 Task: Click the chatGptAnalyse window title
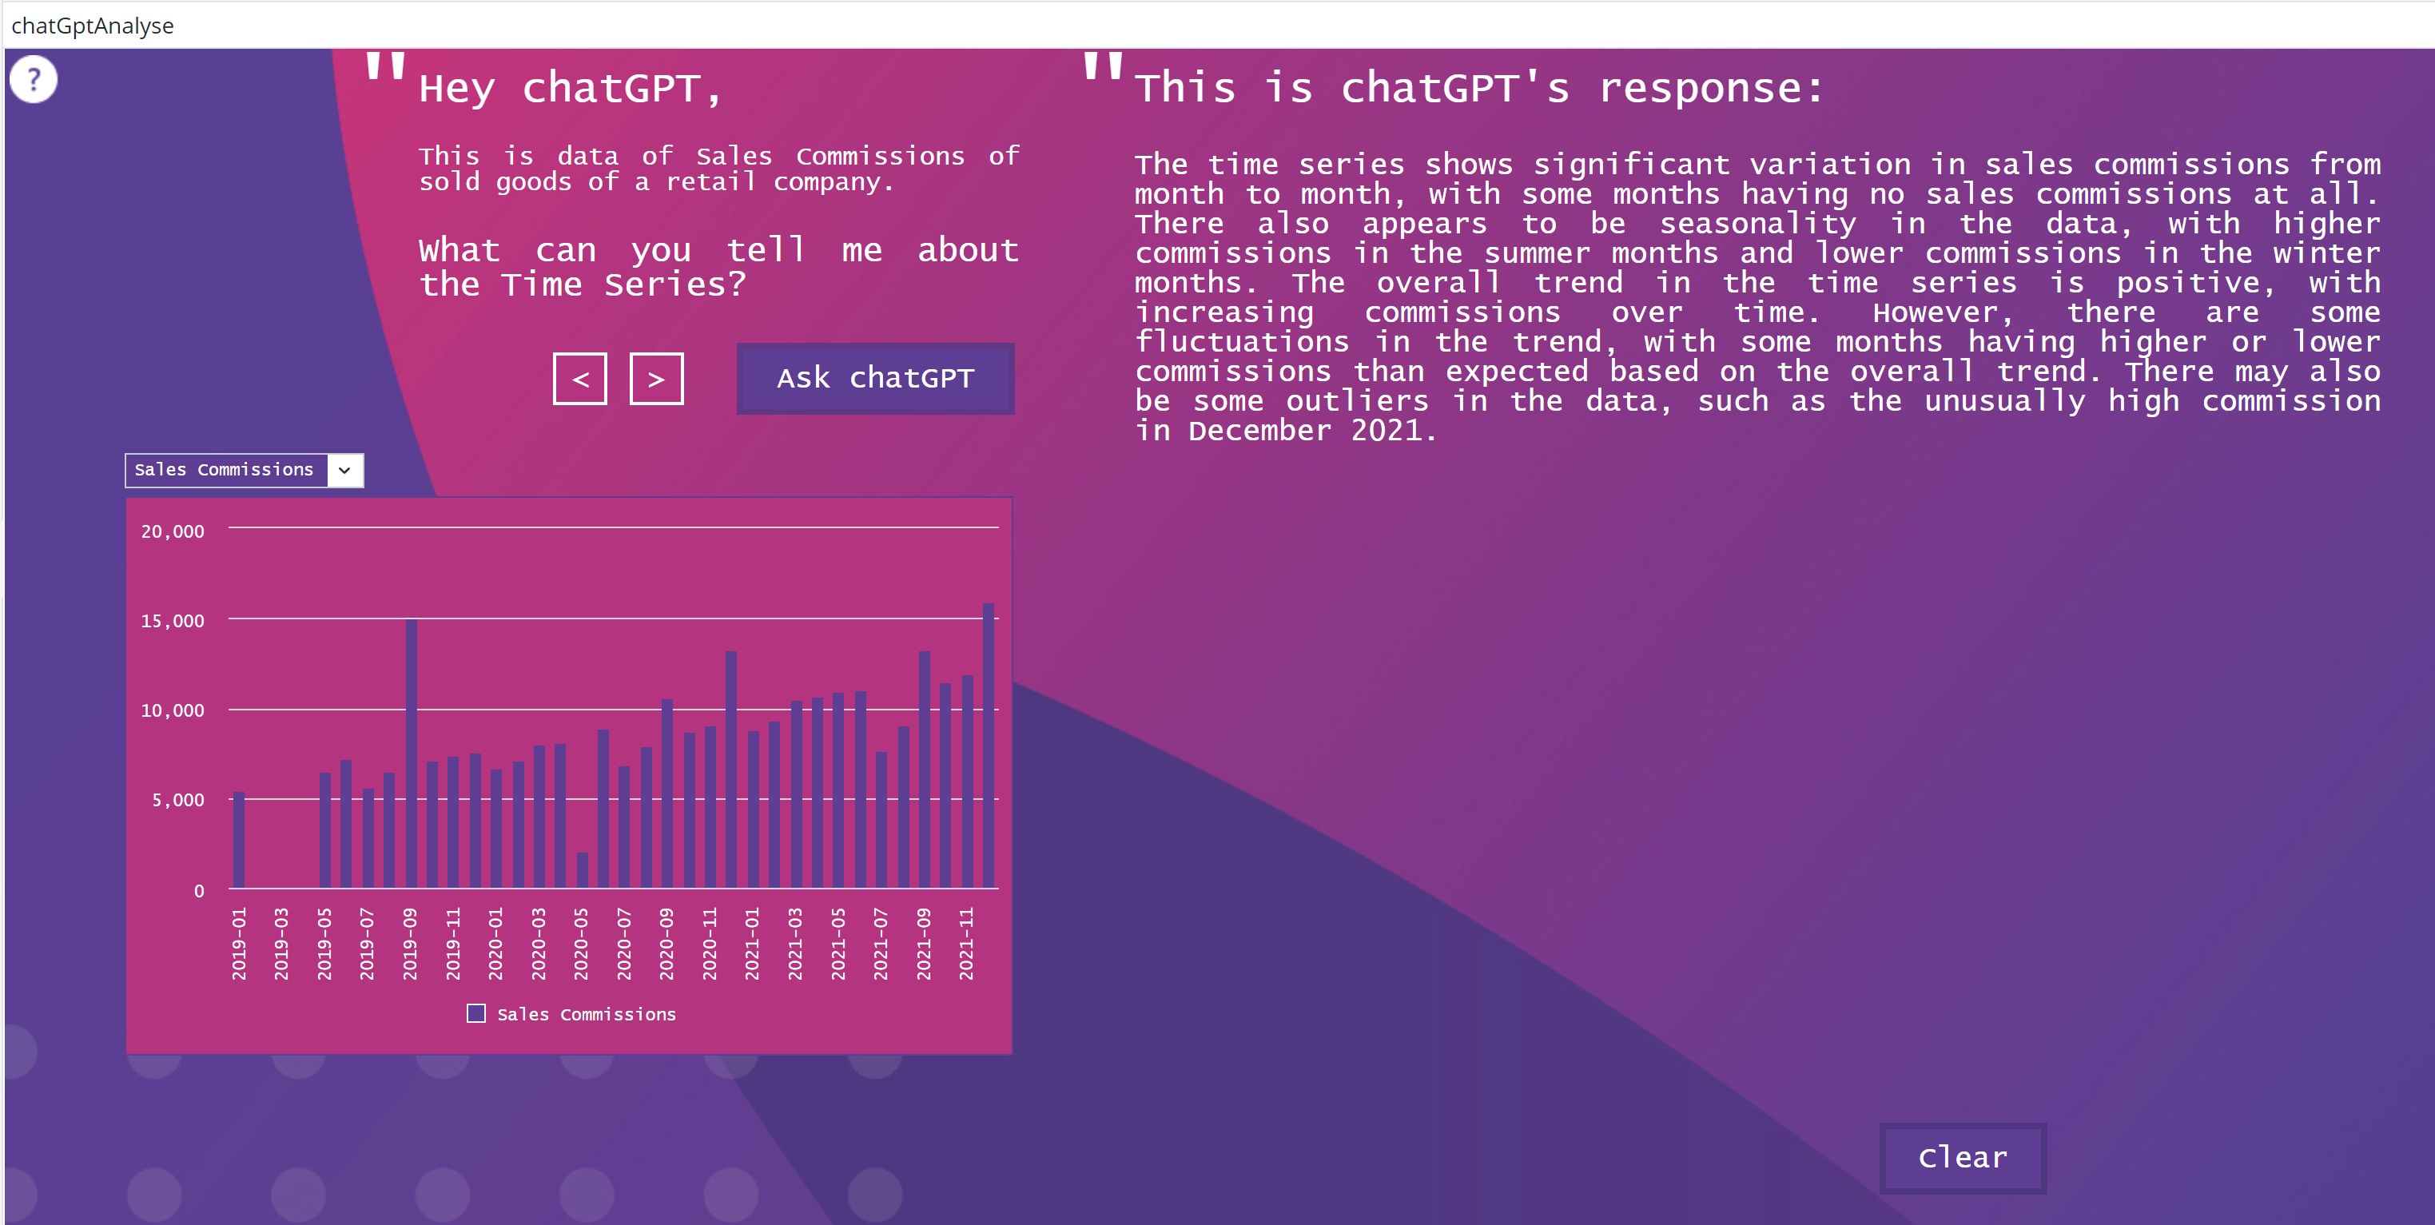click(x=93, y=26)
